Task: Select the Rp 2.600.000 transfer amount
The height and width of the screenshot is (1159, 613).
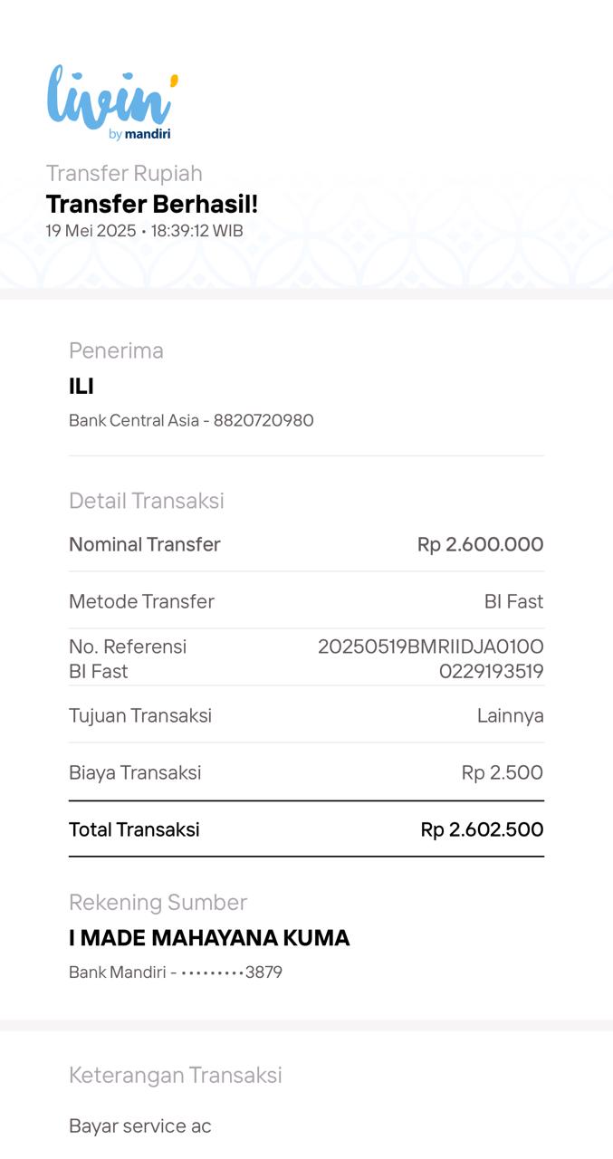Action: (480, 544)
